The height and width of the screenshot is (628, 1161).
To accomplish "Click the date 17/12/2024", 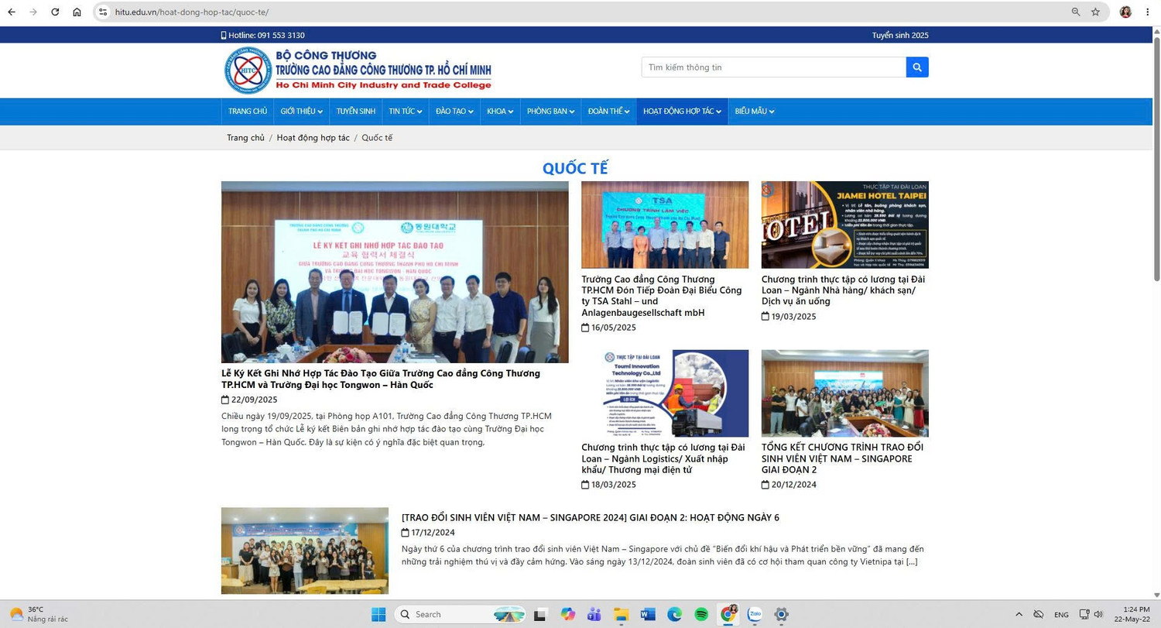I will pyautogui.click(x=433, y=533).
